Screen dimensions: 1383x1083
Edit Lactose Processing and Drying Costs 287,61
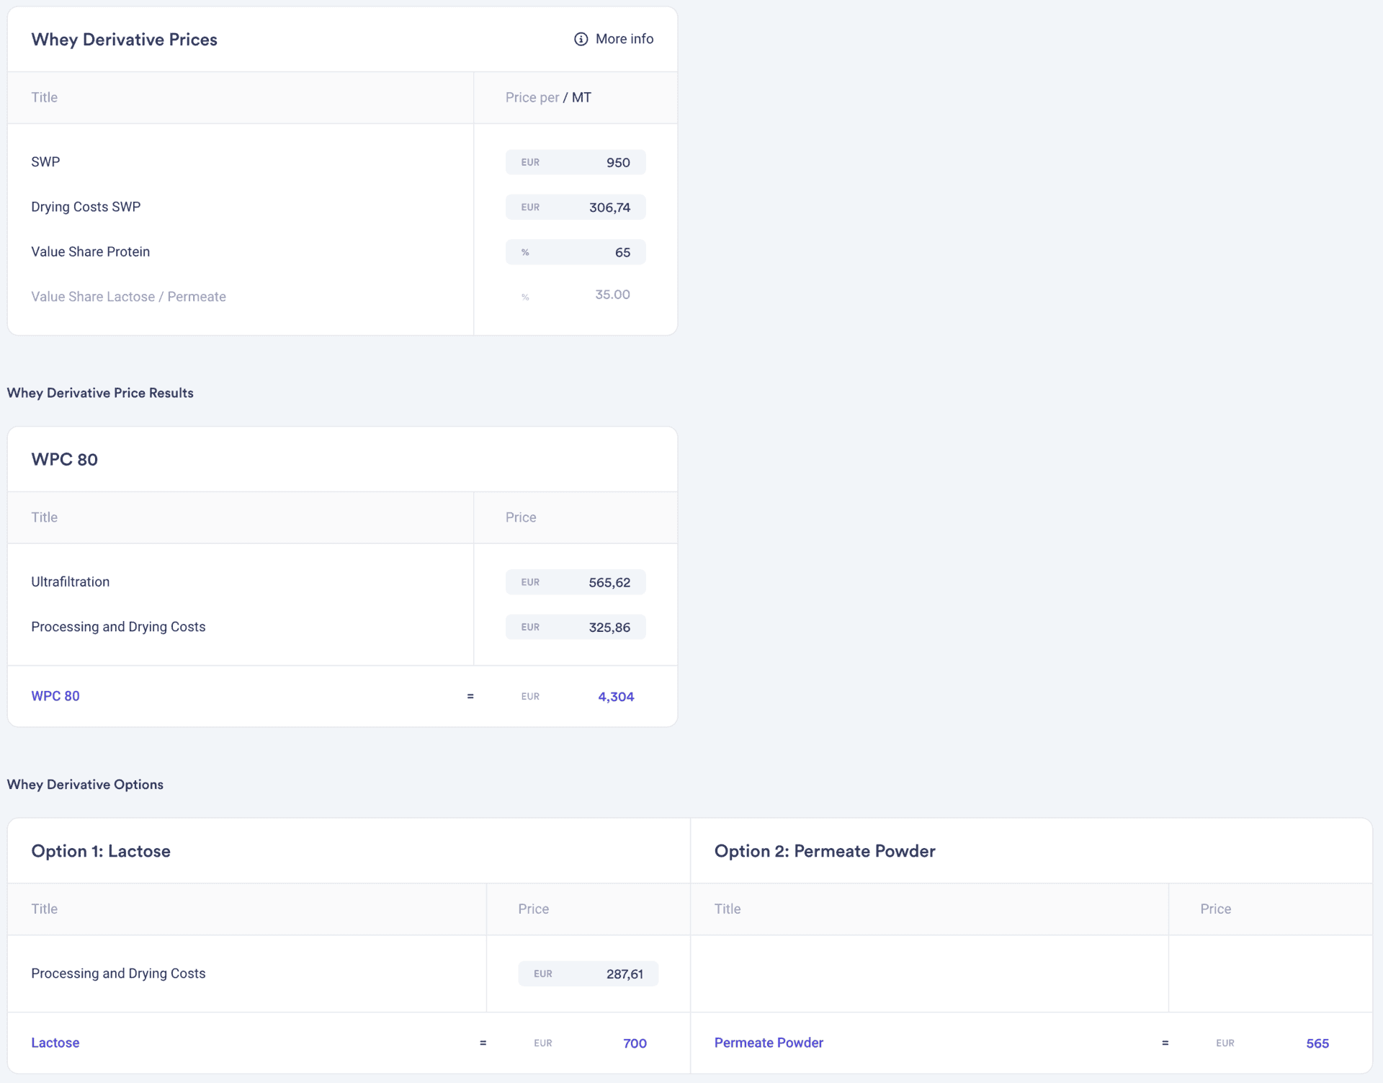[588, 973]
